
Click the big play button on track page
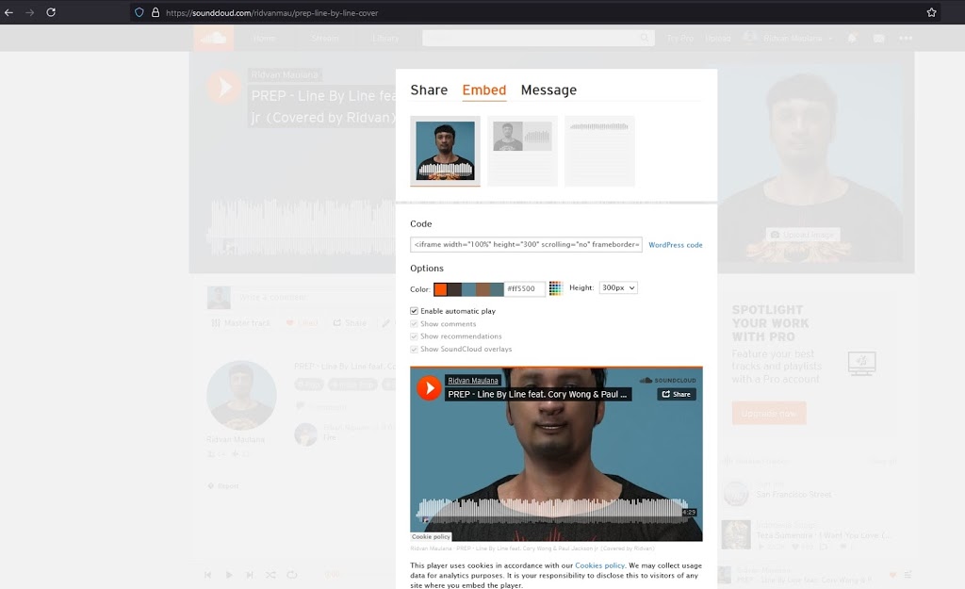[x=224, y=88]
